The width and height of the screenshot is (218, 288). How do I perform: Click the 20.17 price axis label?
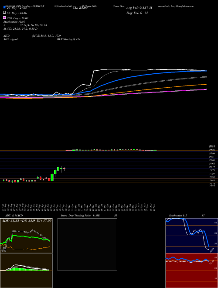coord(212,167)
